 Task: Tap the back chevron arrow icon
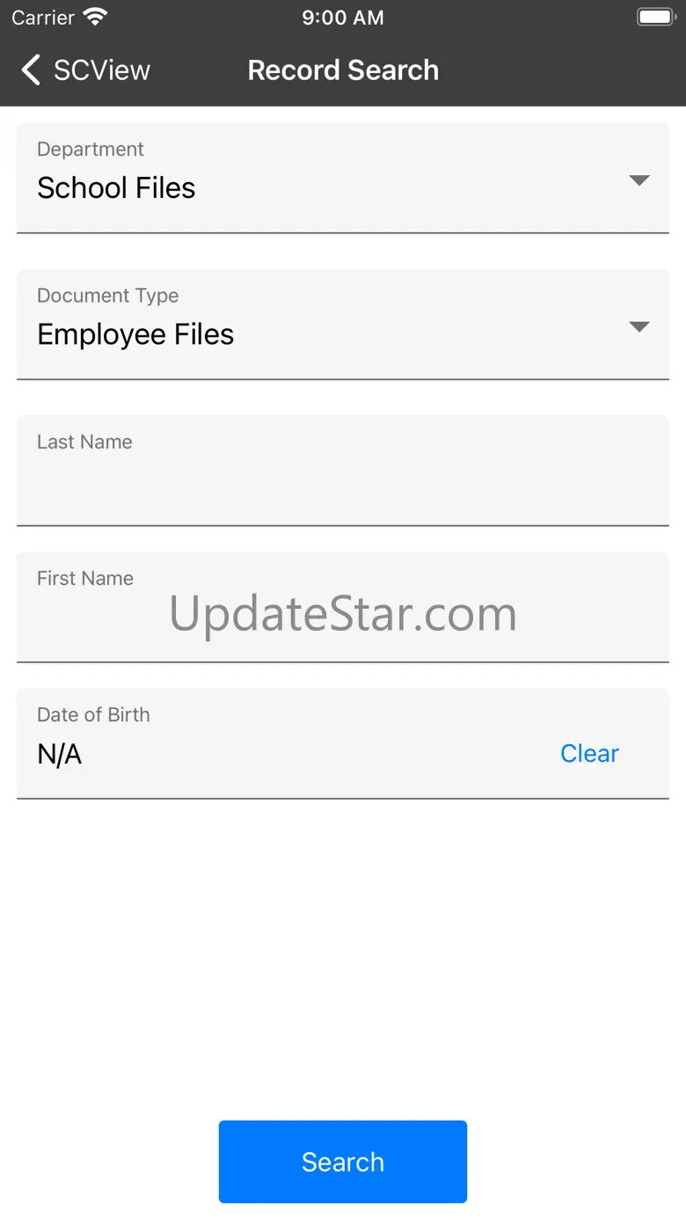click(31, 70)
